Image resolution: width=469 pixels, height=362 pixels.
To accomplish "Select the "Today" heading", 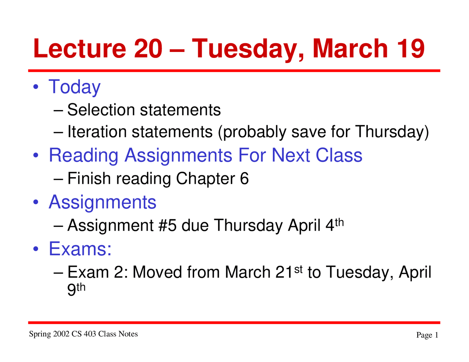I will point(74,87).
